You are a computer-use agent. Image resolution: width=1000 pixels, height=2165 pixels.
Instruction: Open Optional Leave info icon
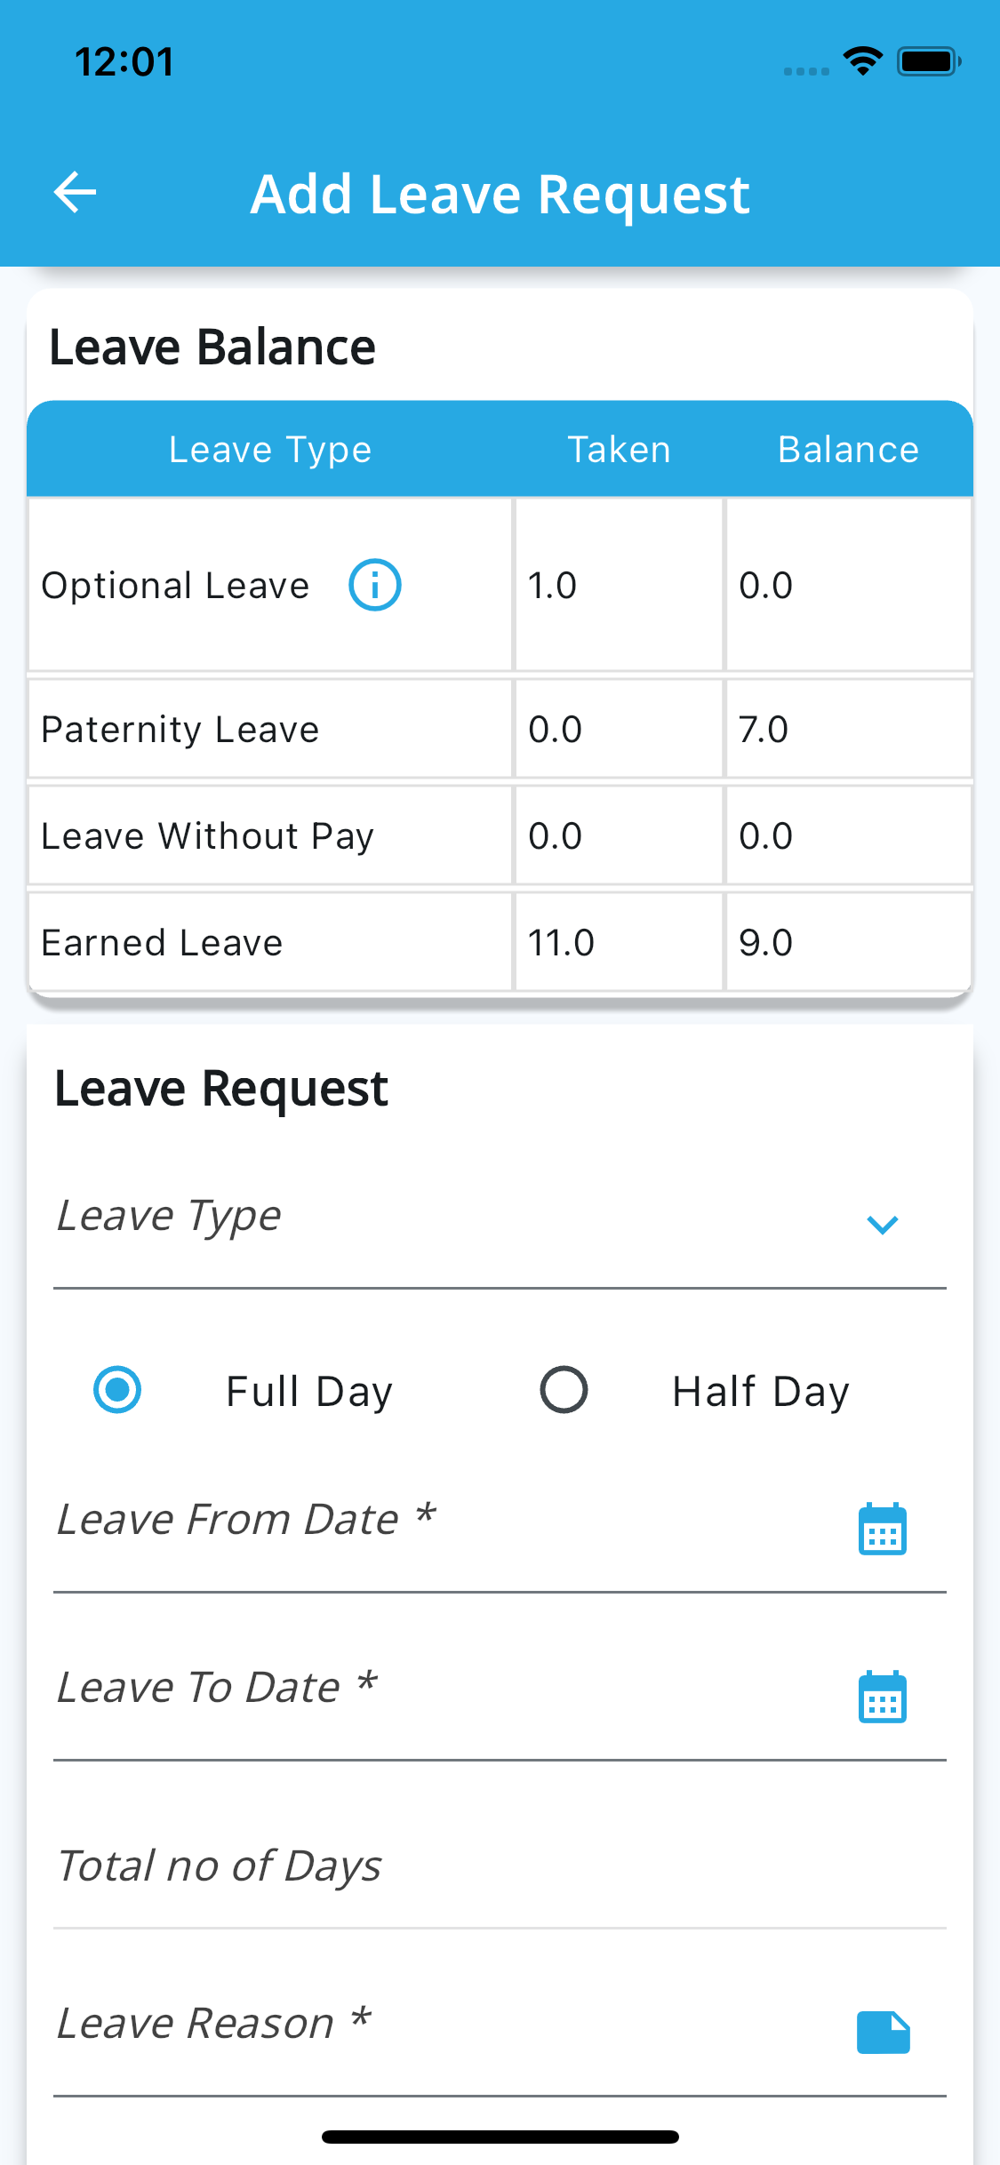374,585
